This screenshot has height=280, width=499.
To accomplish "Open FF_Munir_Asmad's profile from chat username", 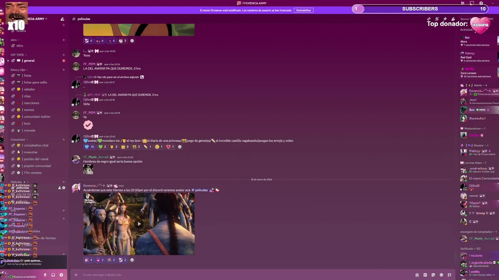I will pos(96,157).
